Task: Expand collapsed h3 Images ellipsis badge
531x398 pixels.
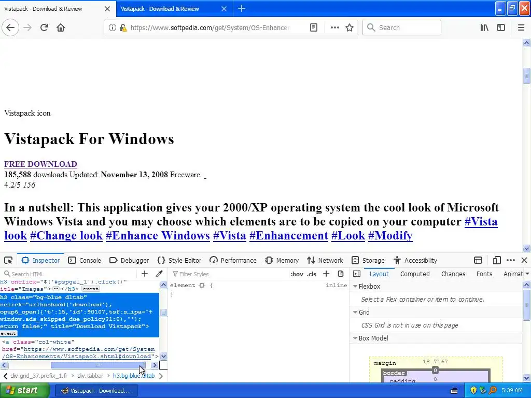Action: point(56,289)
